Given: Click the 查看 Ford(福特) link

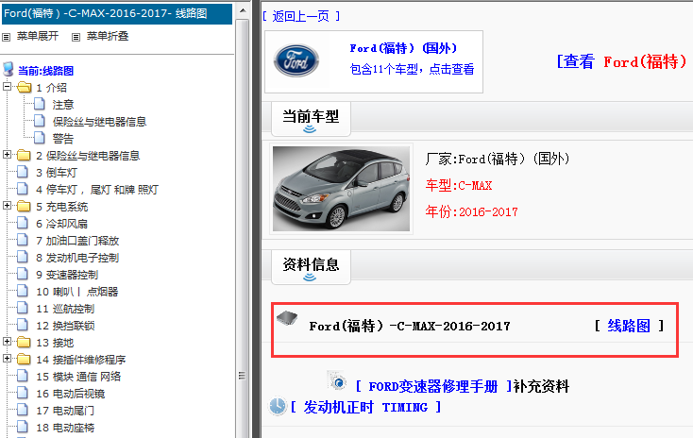Looking at the screenshot, I should (x=621, y=61).
